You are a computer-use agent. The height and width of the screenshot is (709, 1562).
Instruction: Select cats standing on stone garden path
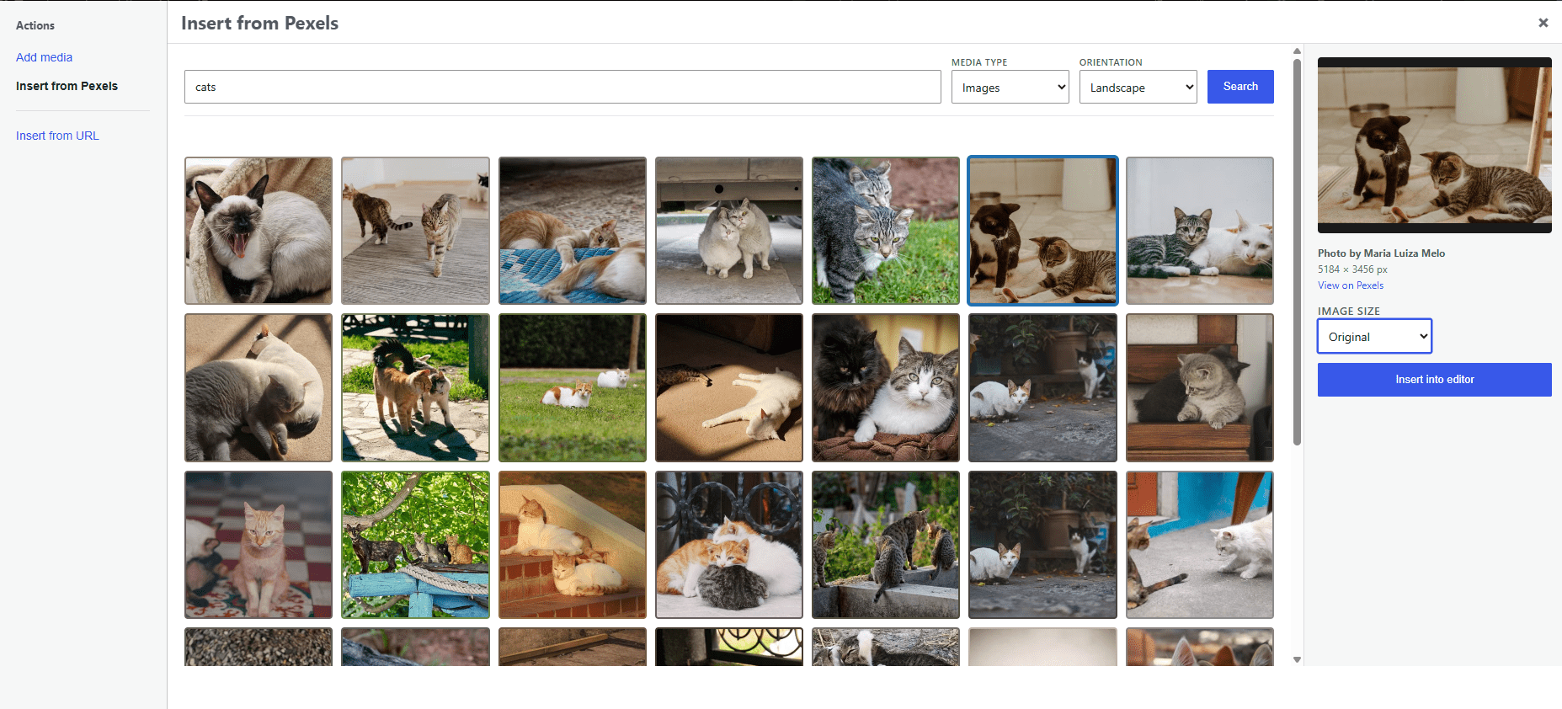pos(415,387)
